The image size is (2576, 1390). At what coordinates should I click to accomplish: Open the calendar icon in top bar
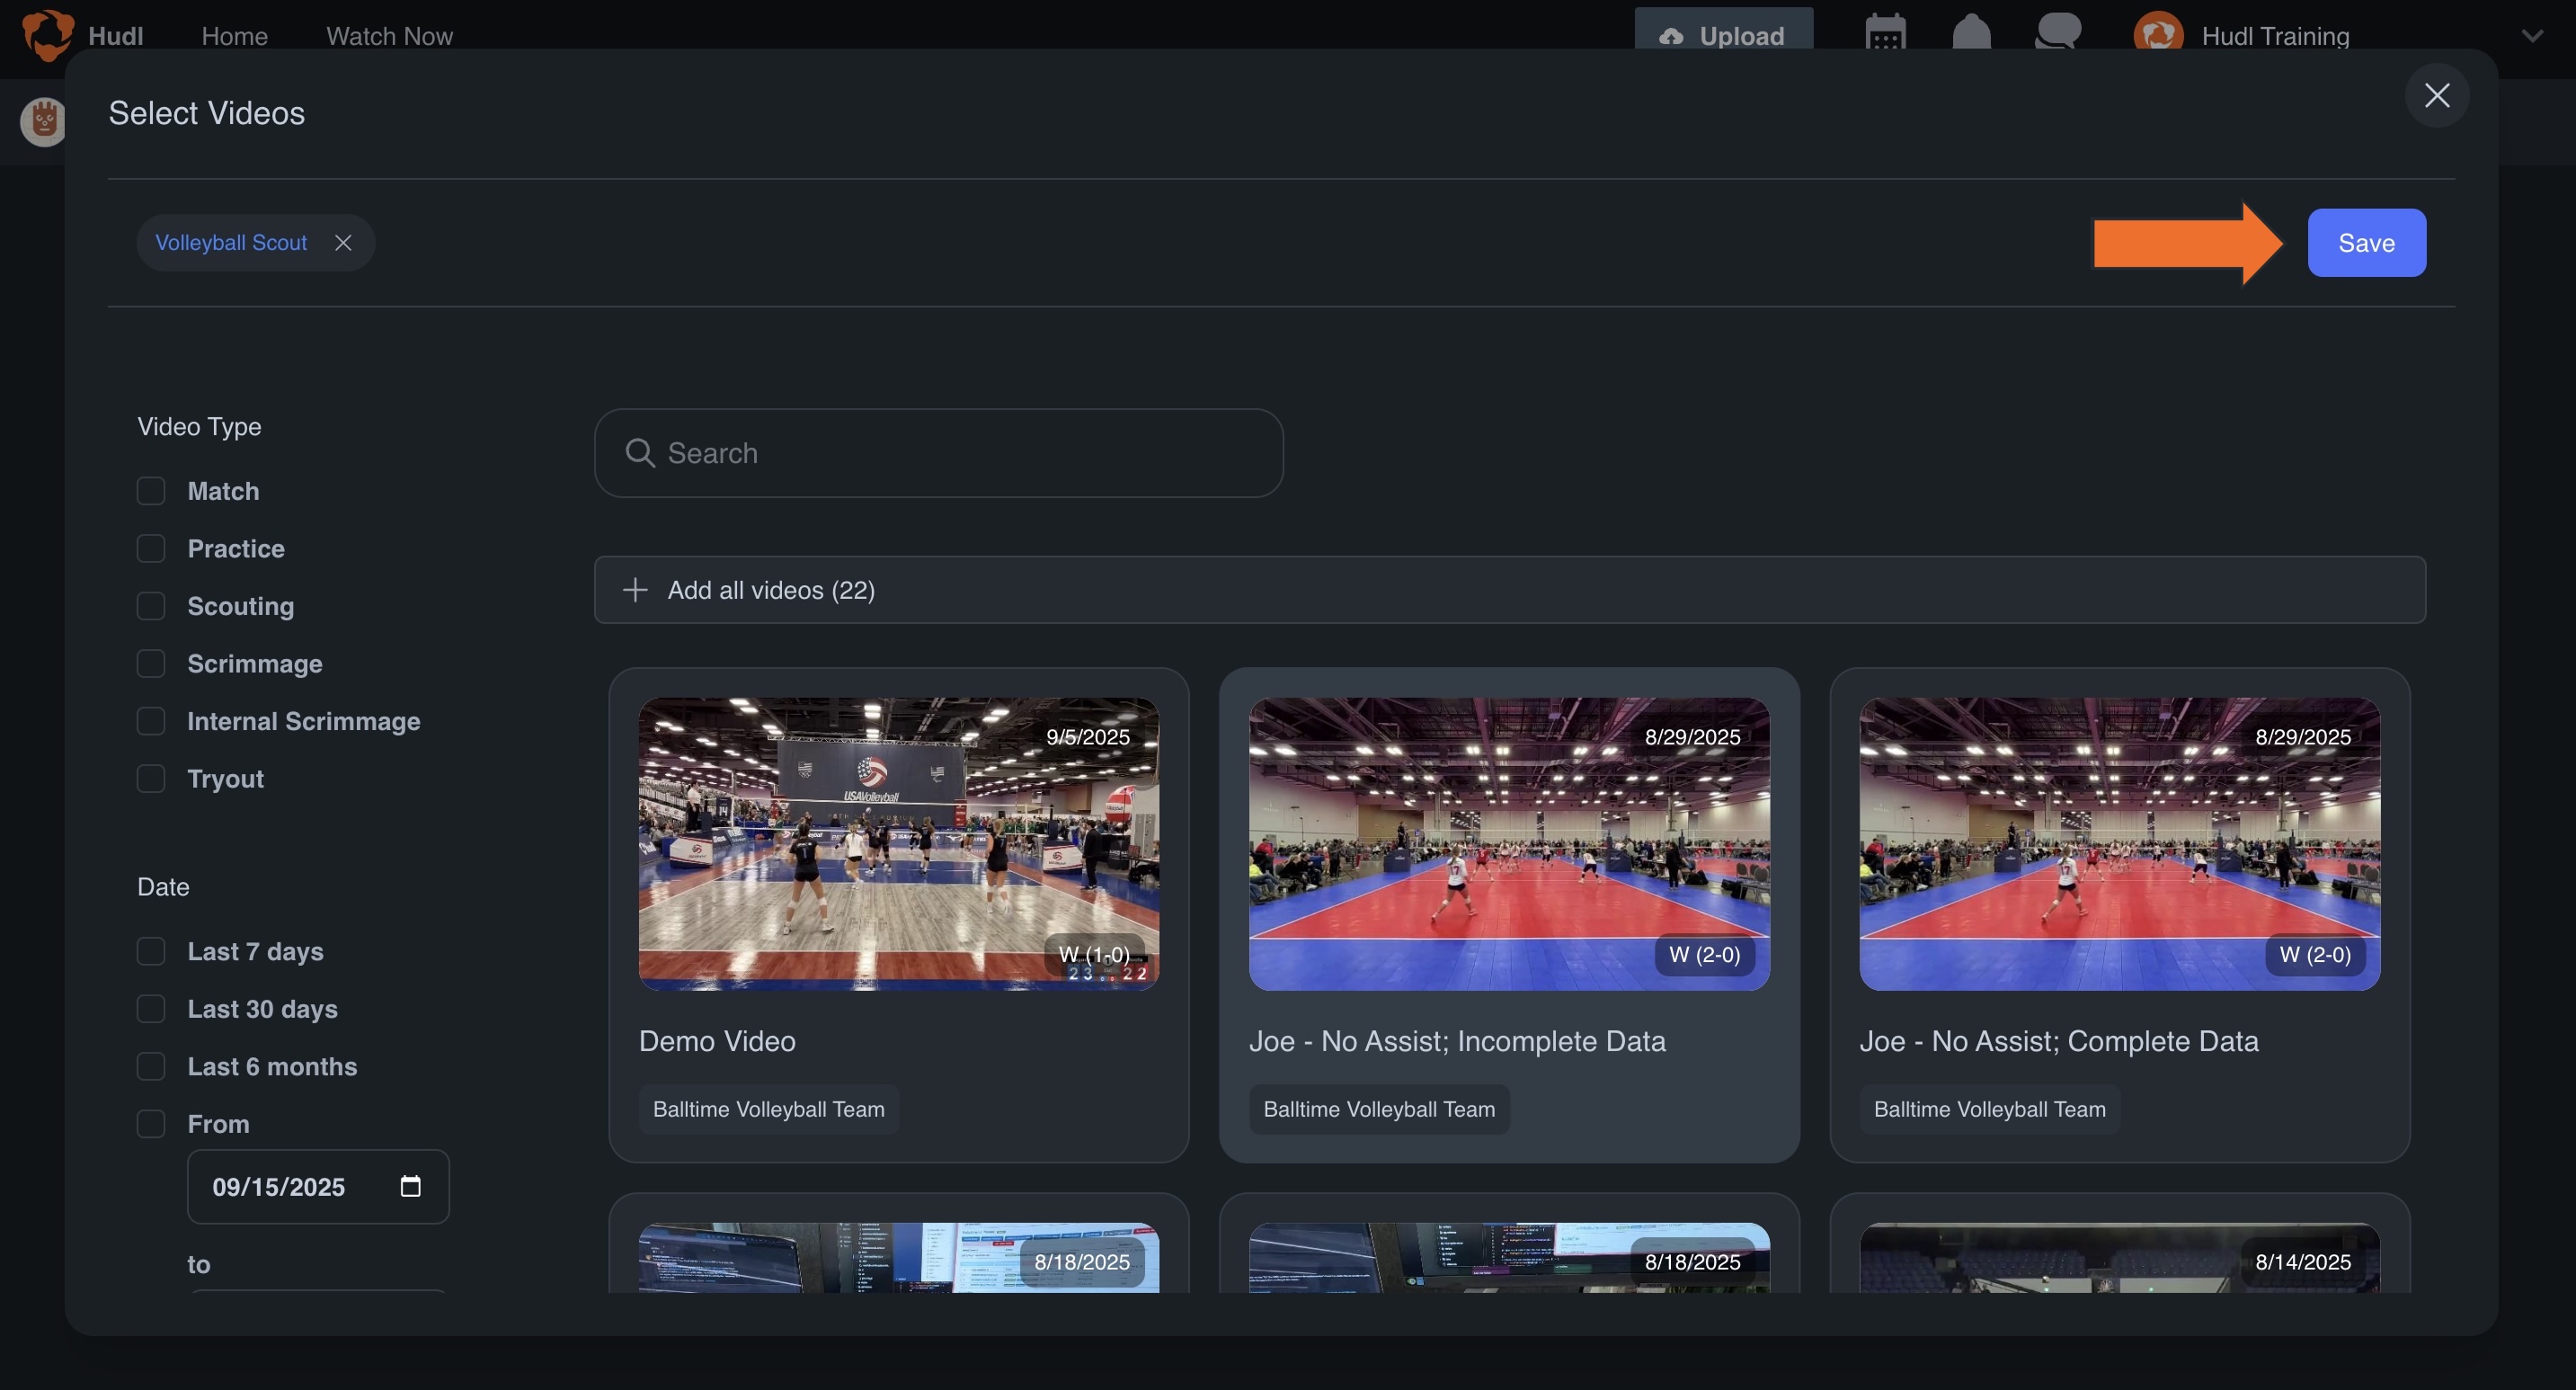tap(1885, 33)
